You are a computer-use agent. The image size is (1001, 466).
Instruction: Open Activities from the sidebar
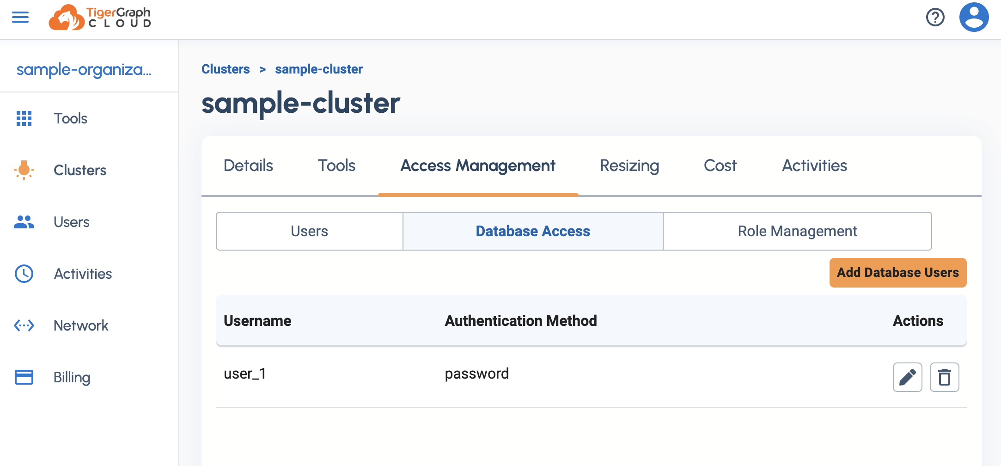83,274
